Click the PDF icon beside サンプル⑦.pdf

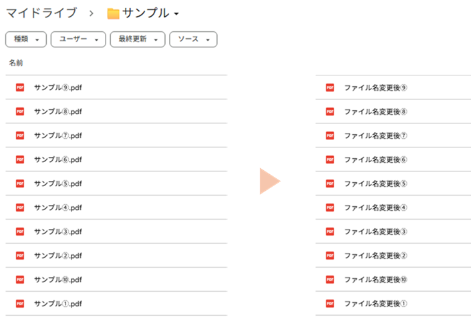[x=20, y=135]
